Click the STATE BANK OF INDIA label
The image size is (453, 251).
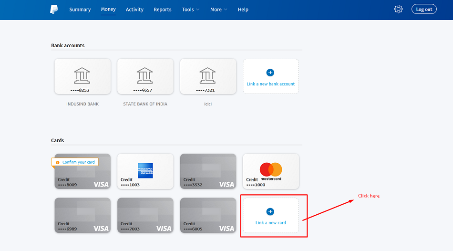tap(145, 104)
